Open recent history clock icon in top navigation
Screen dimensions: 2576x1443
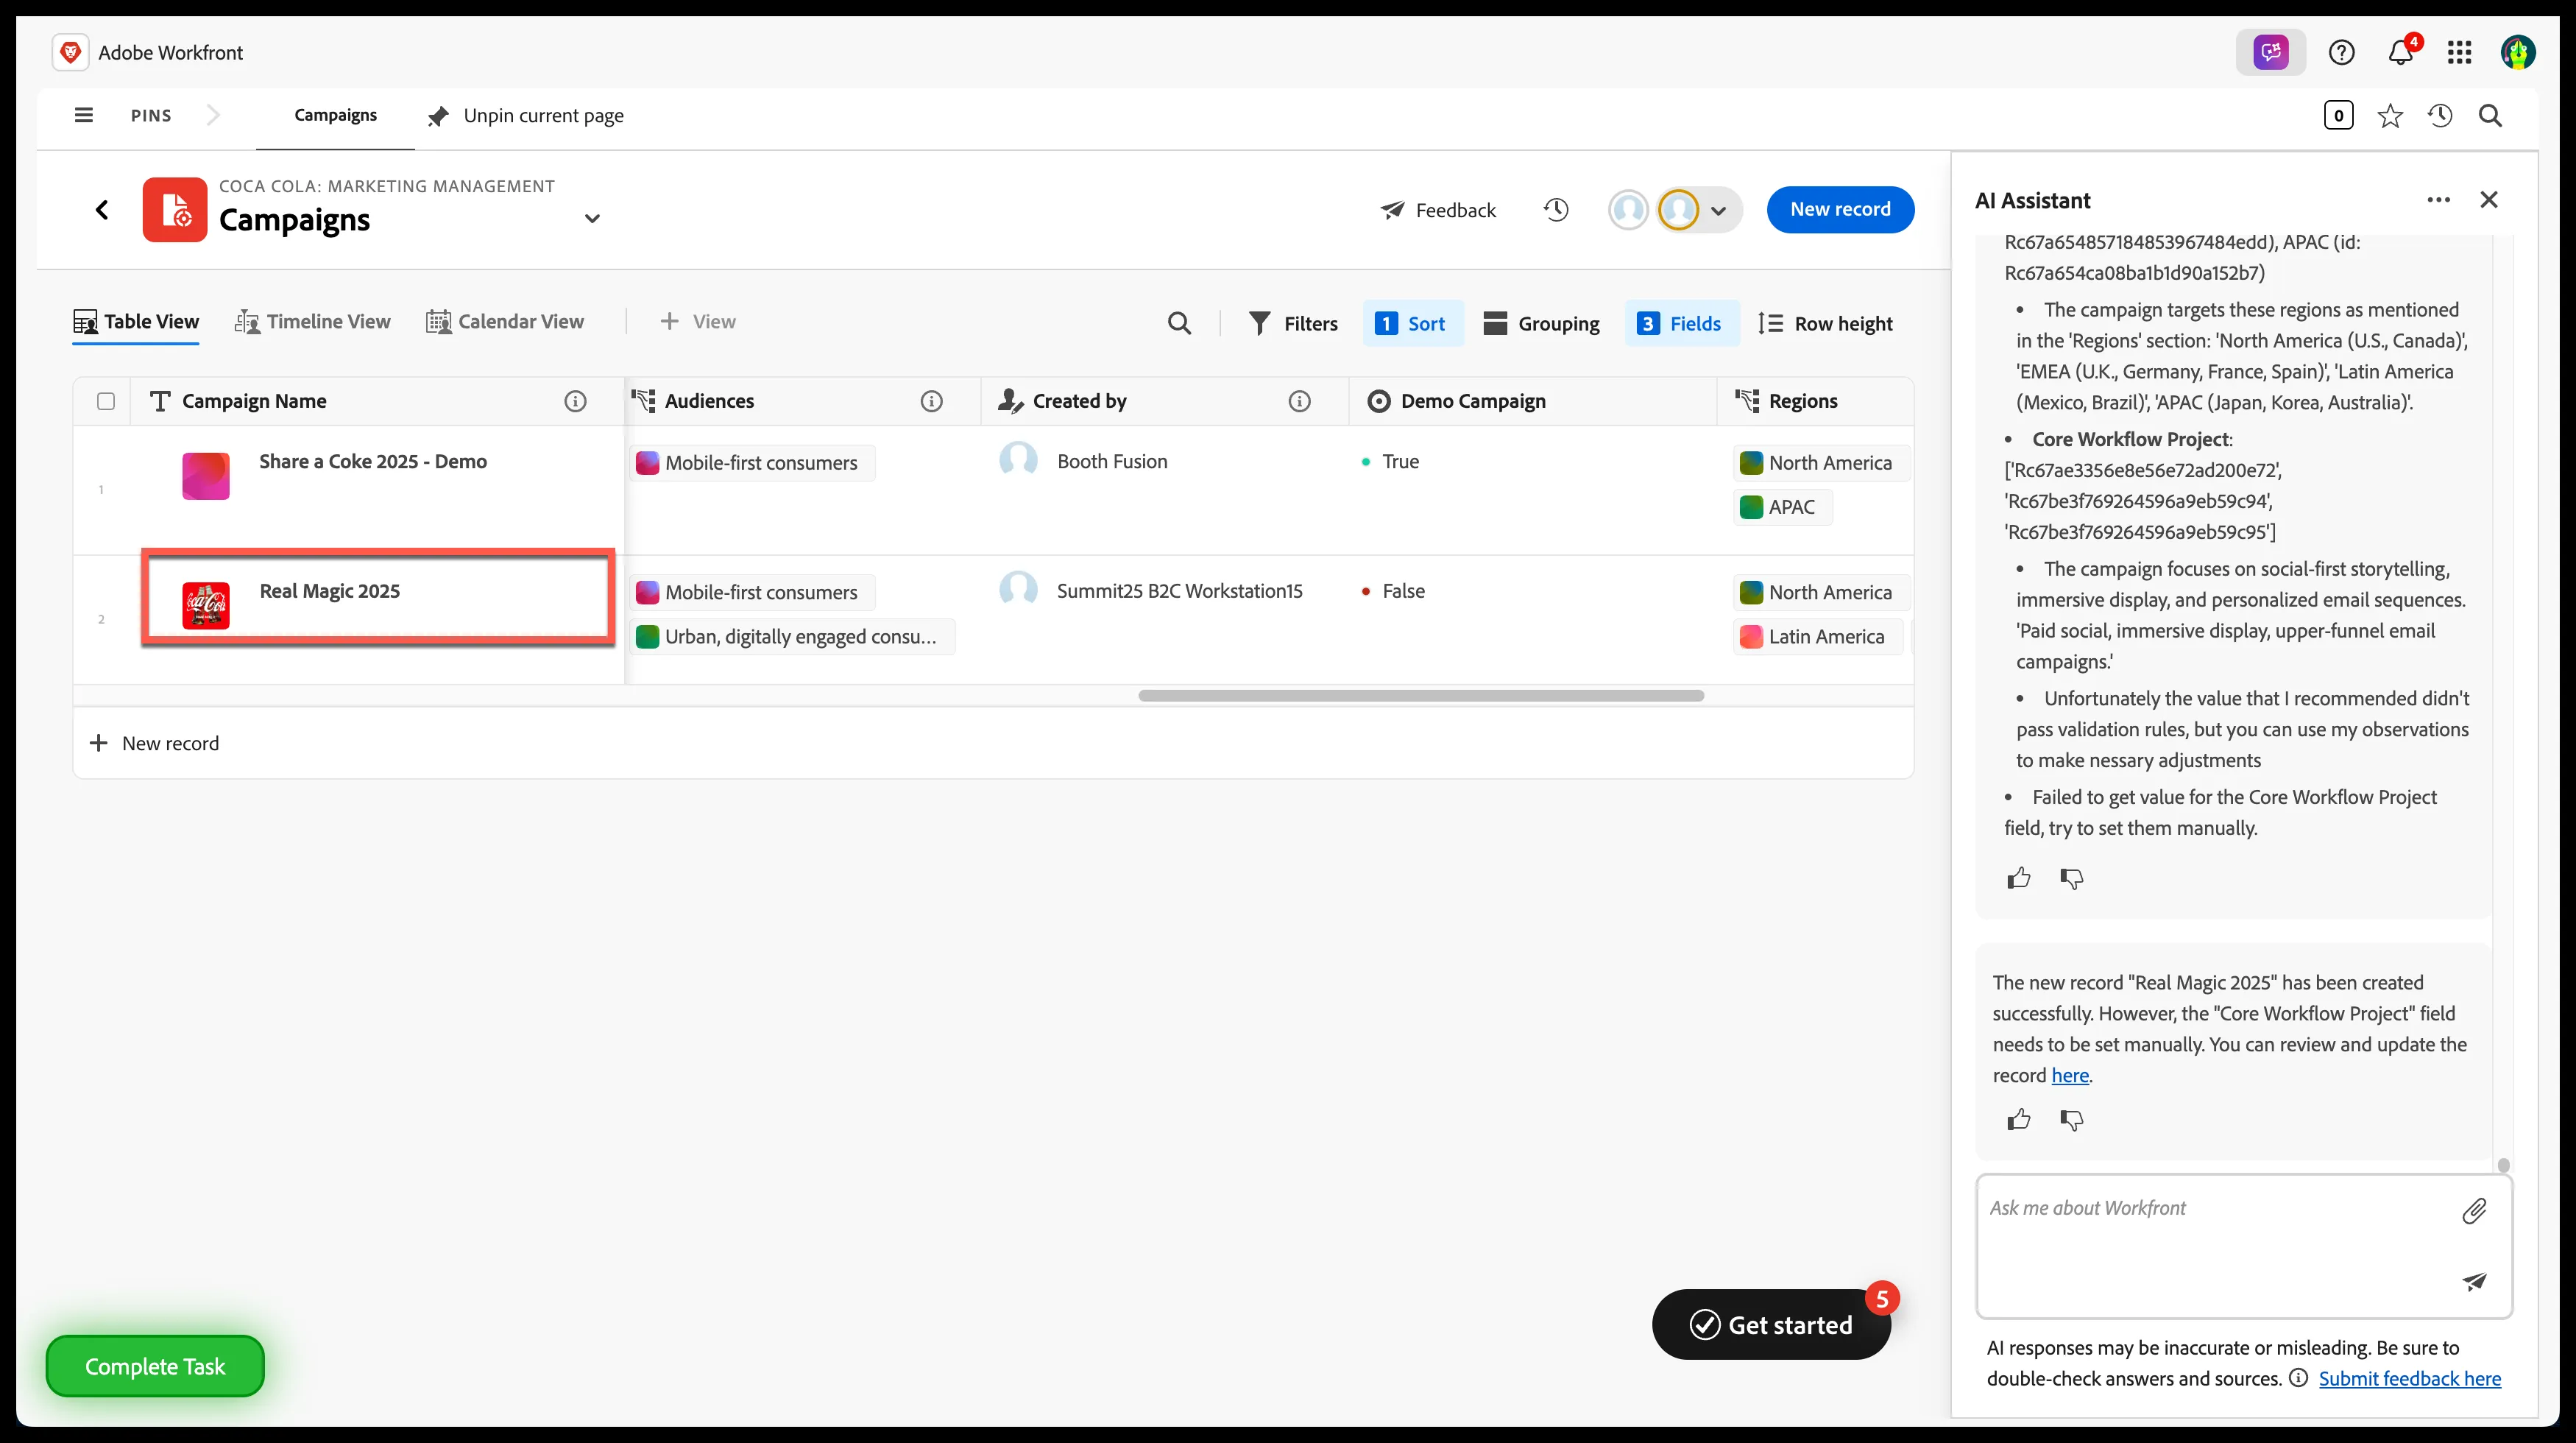2440,116
